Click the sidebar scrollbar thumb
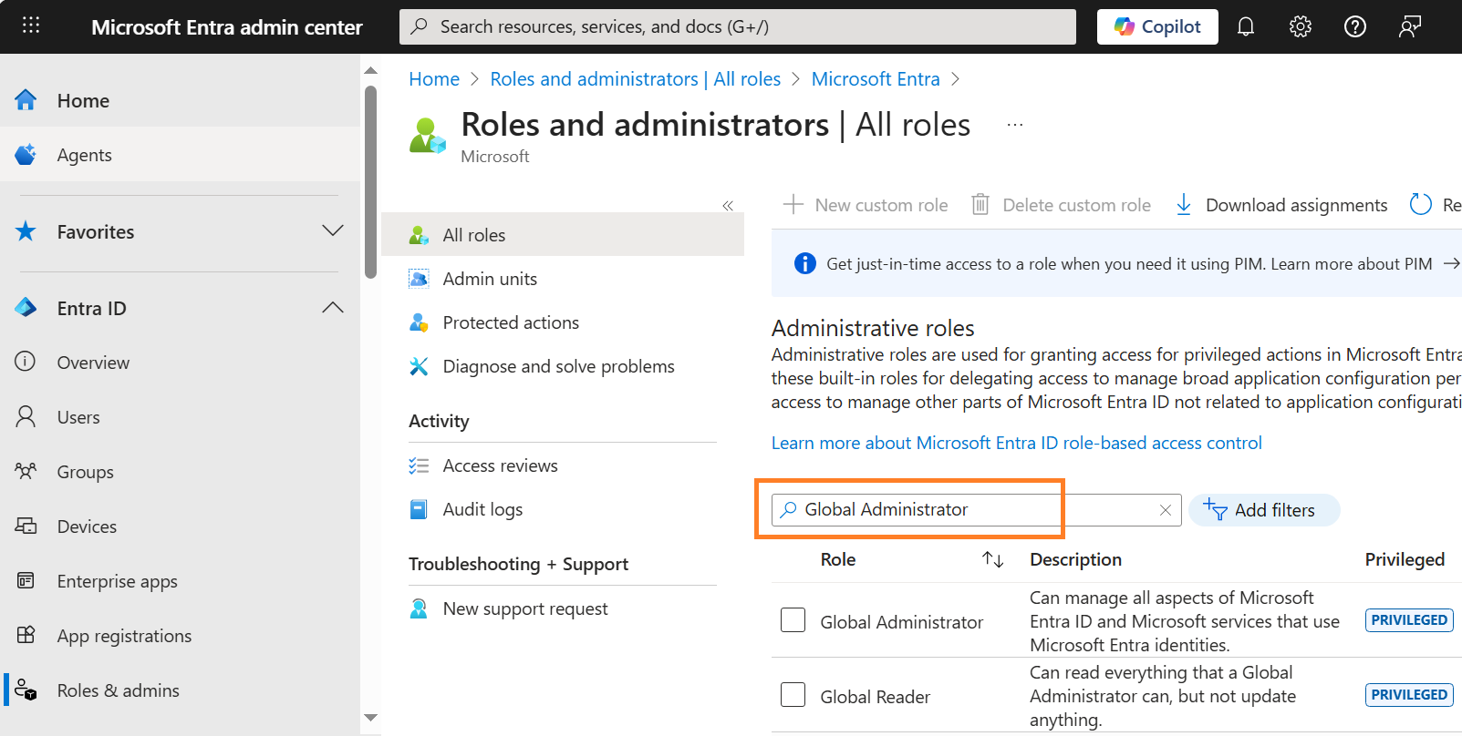 click(370, 182)
